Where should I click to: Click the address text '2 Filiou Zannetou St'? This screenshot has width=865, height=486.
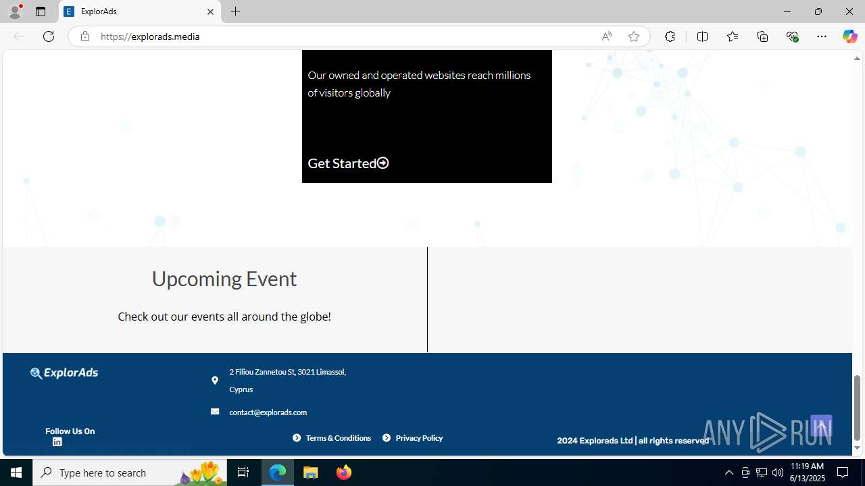pyautogui.click(x=262, y=372)
